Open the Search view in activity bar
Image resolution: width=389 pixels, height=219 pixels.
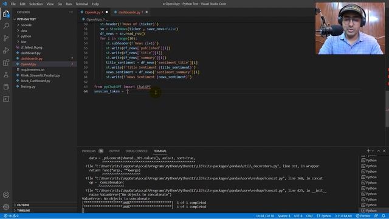[6, 26]
